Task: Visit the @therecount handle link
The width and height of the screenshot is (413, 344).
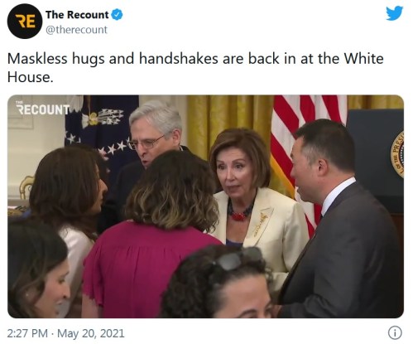Action: [76, 30]
